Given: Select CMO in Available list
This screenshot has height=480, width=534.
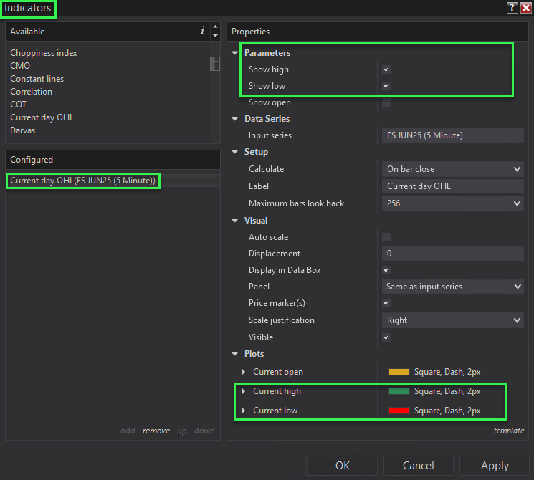Looking at the screenshot, I should click(x=20, y=66).
